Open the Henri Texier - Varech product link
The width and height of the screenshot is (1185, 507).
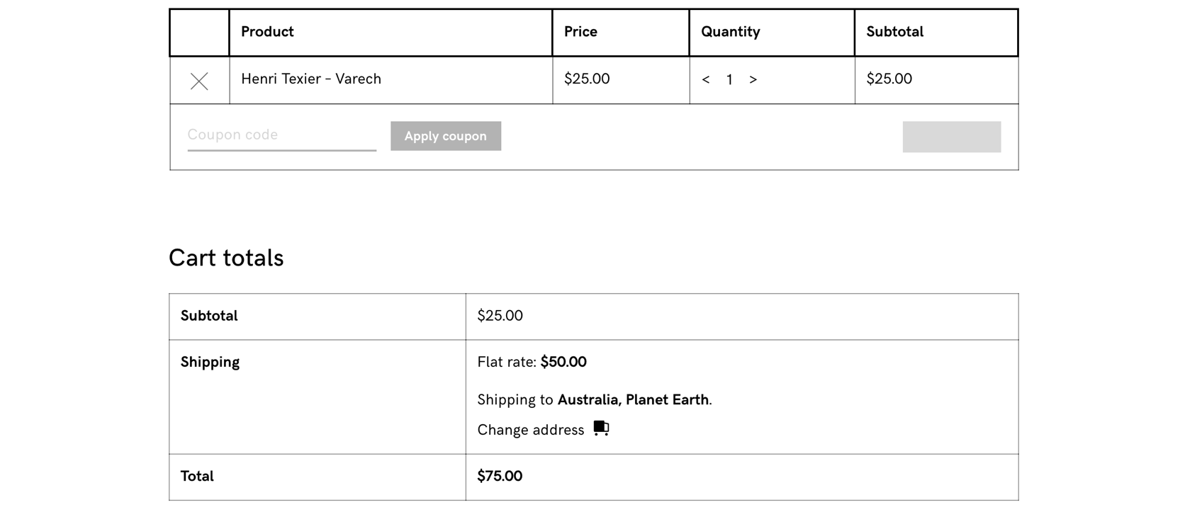coord(310,79)
